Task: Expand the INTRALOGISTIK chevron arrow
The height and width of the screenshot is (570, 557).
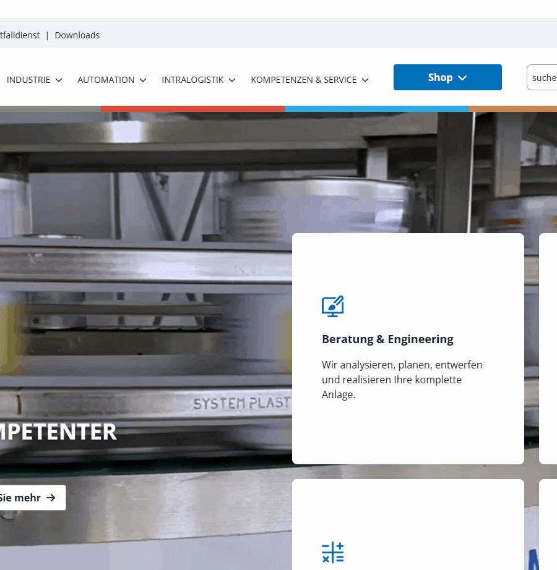Action: point(232,80)
